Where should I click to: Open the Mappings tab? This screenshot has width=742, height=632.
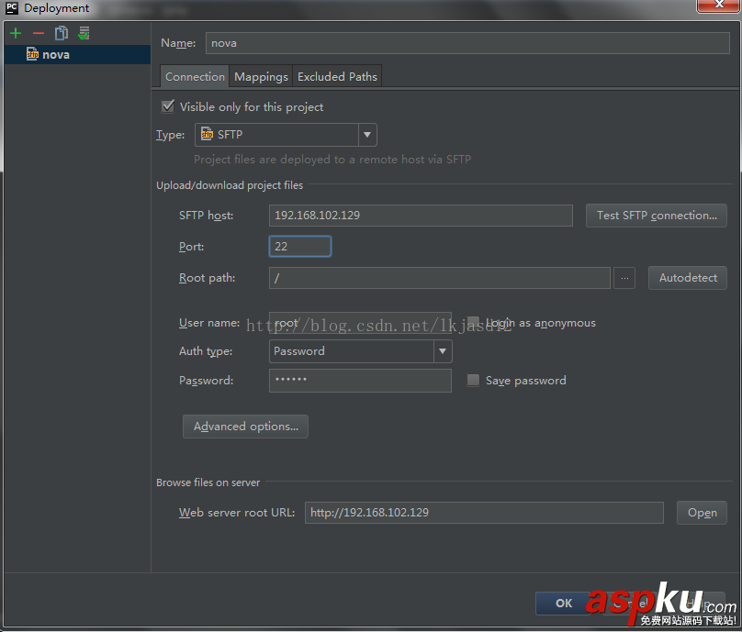pos(261,76)
